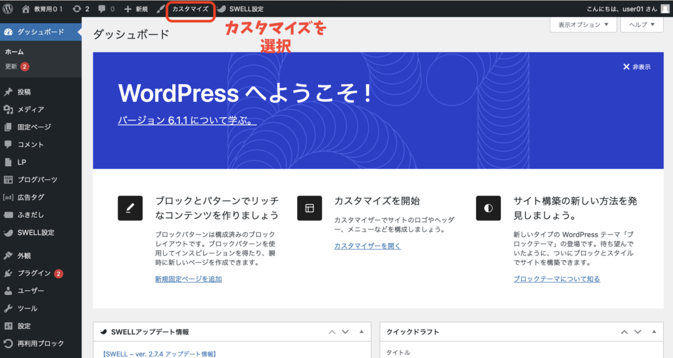Move クイックドラフト panel down
The height and width of the screenshot is (358, 673).
(638, 332)
